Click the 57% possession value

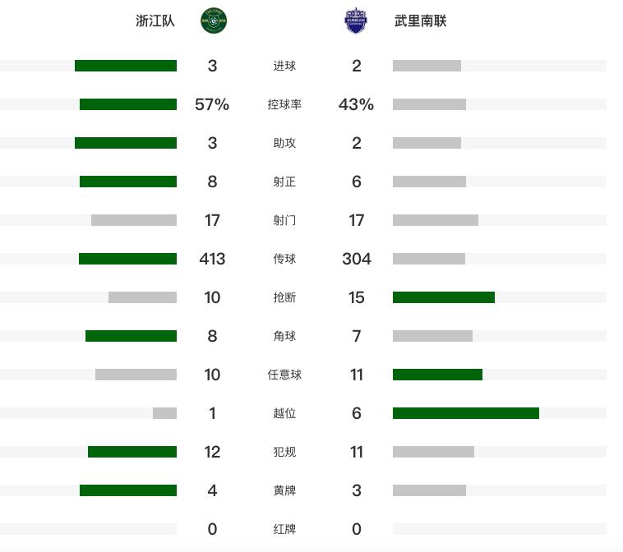click(x=212, y=104)
